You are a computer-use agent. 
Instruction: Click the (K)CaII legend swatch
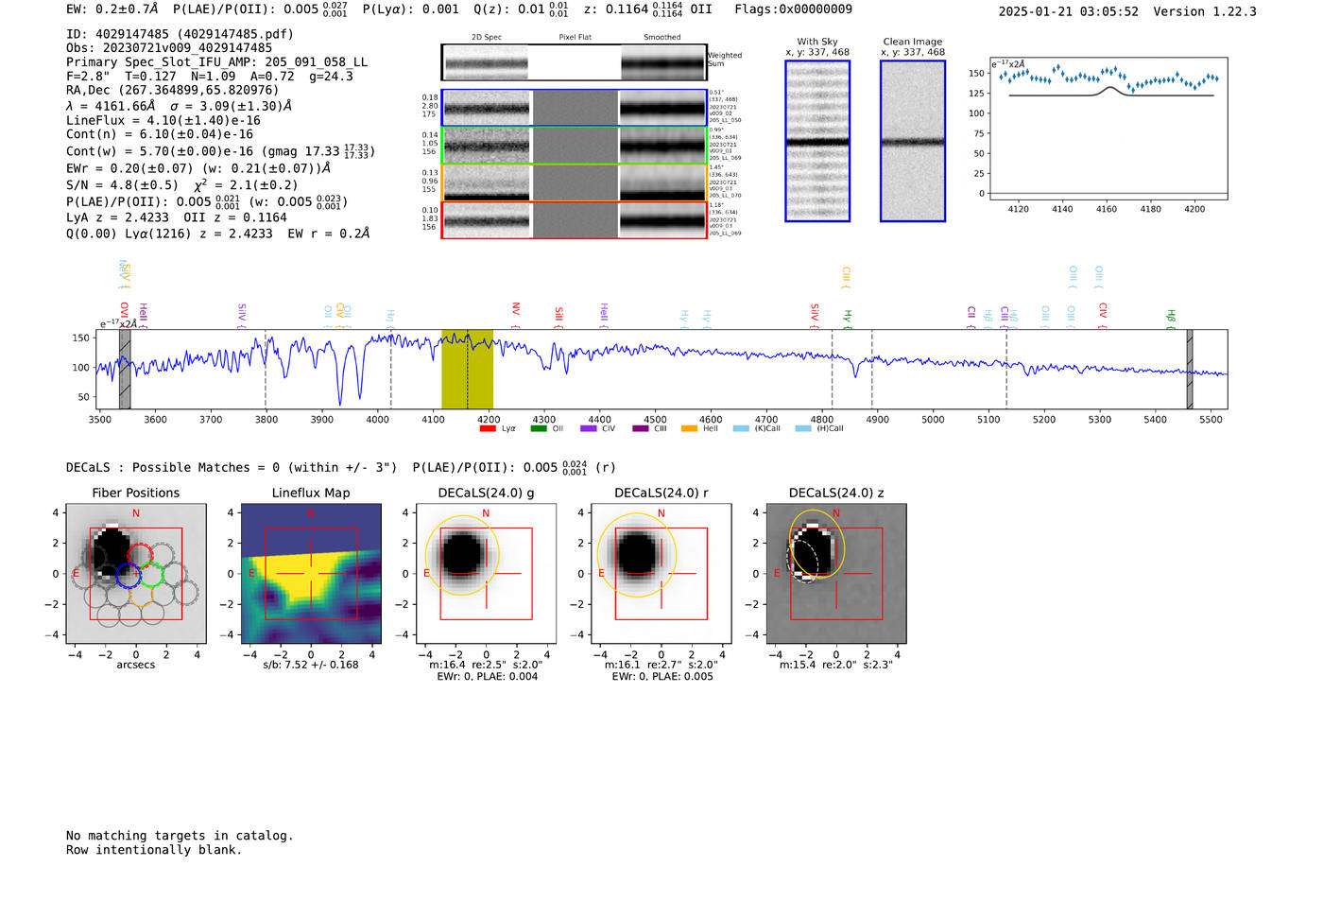click(x=741, y=428)
